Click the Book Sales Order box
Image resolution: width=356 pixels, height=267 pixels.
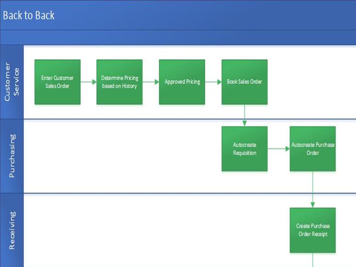click(244, 82)
